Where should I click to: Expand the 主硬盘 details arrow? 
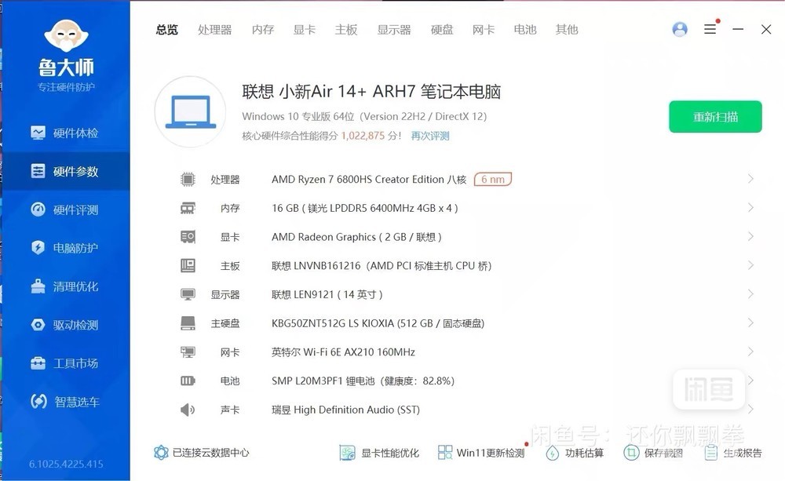(750, 322)
